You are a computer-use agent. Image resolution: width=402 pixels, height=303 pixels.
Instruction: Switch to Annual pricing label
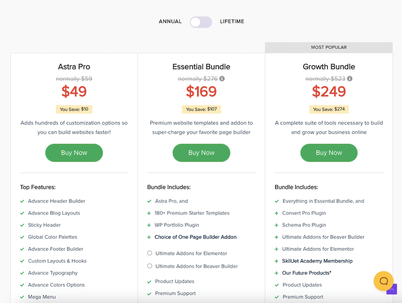[x=170, y=21]
